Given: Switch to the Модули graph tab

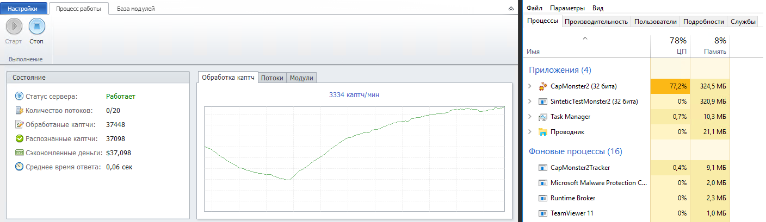Looking at the screenshot, I should click(x=301, y=78).
